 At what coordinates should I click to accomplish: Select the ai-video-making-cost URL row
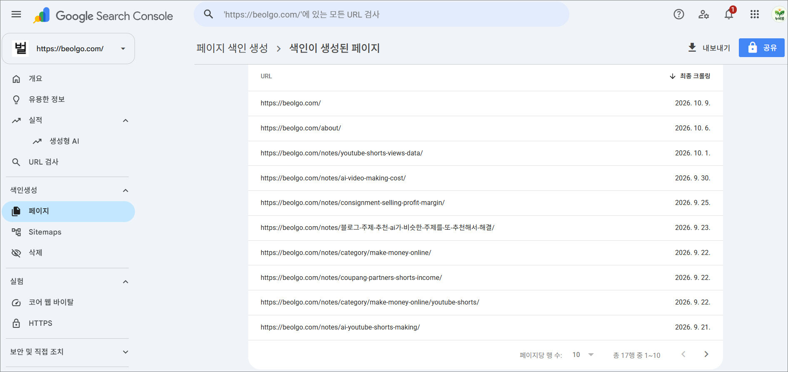pyautogui.click(x=485, y=178)
